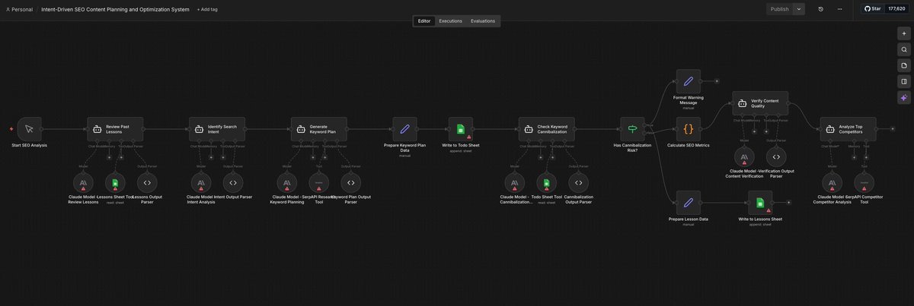Select the Verification Output Parser sub-node

tap(776, 156)
